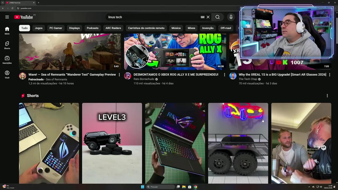Image resolution: width=338 pixels, height=190 pixels.
Task: Select the ARC Raiders filter chip
Action: pos(113,28)
